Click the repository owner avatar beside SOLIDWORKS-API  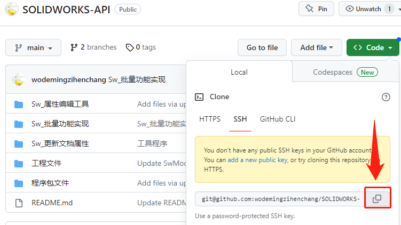coord(12,9)
